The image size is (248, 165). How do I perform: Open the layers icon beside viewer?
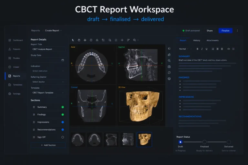(x=169, y=79)
